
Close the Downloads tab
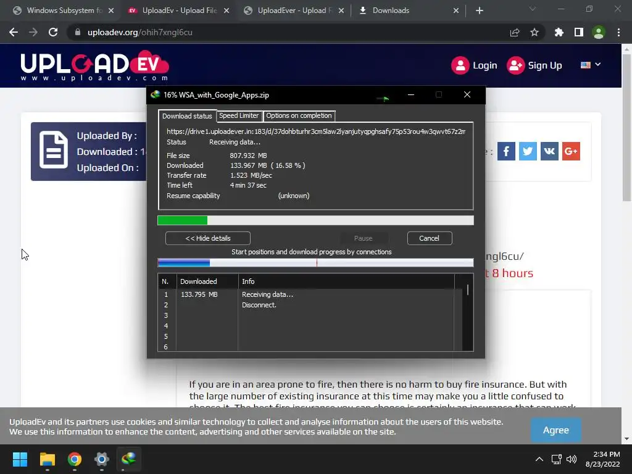point(456,10)
